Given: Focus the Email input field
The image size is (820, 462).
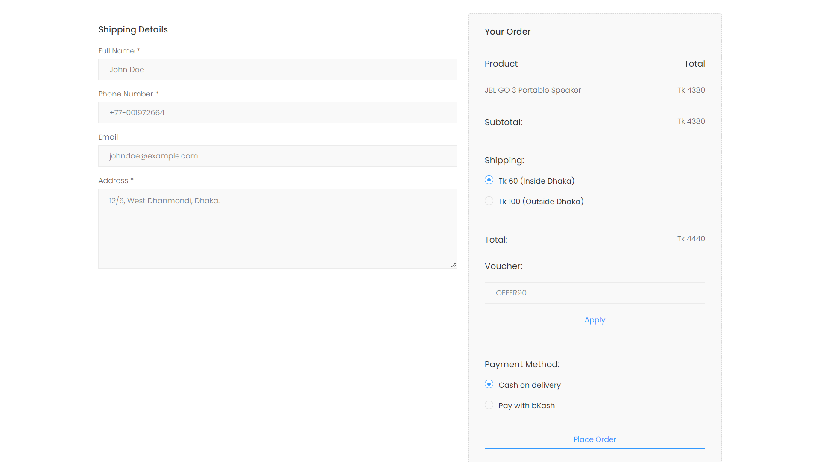Looking at the screenshot, I should (278, 156).
